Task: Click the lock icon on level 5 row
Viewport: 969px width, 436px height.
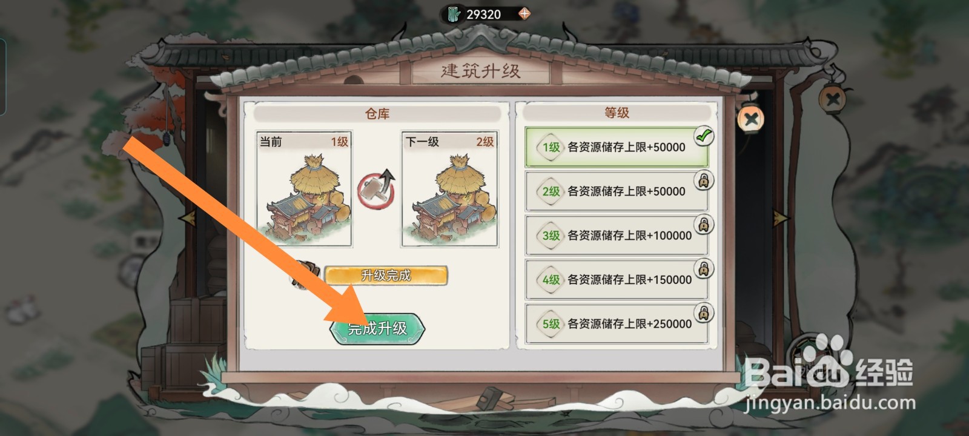Action: click(x=704, y=313)
